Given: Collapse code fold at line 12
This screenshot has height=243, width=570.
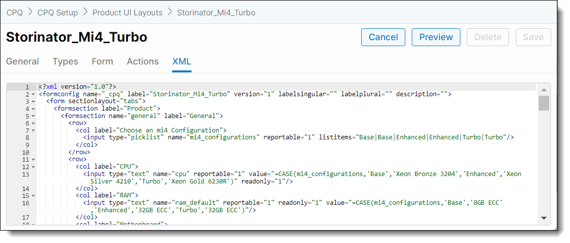Looking at the screenshot, I should (x=33, y=167).
